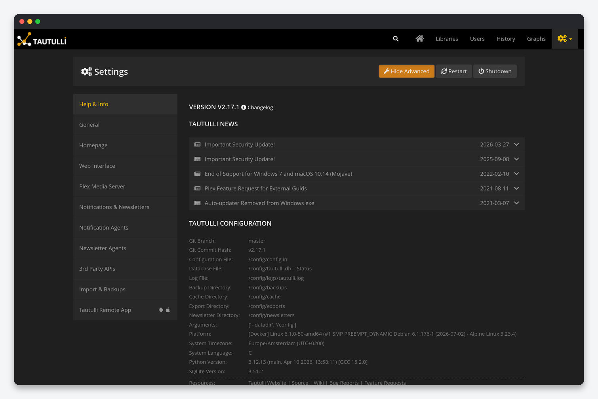This screenshot has height=399, width=598.
Task: Open the settings gears dropdown in navbar
Action: point(565,39)
